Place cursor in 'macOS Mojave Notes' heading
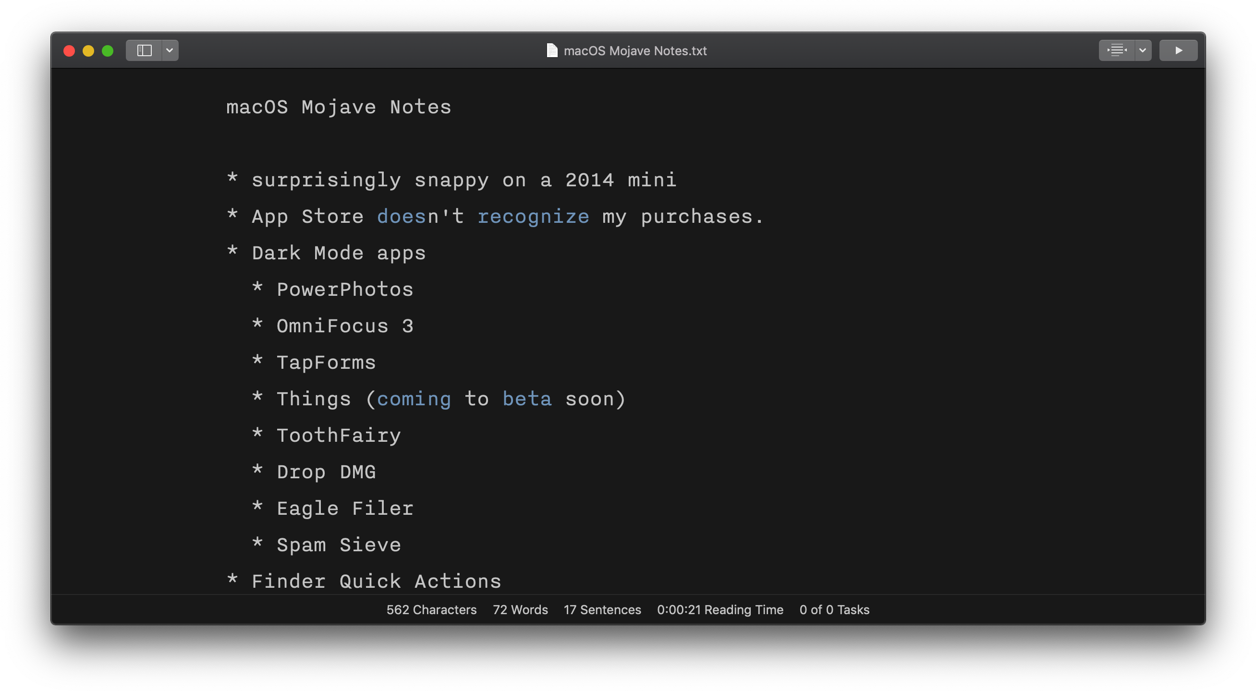The image size is (1256, 691). click(x=339, y=107)
